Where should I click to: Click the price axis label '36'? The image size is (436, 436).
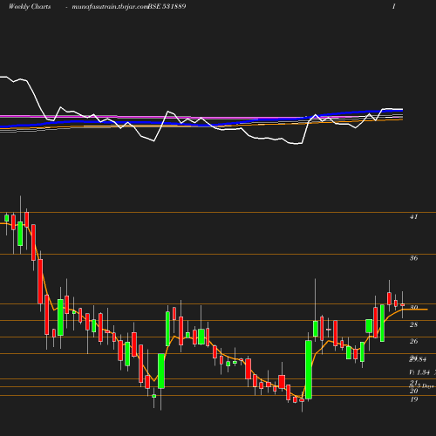413,258
